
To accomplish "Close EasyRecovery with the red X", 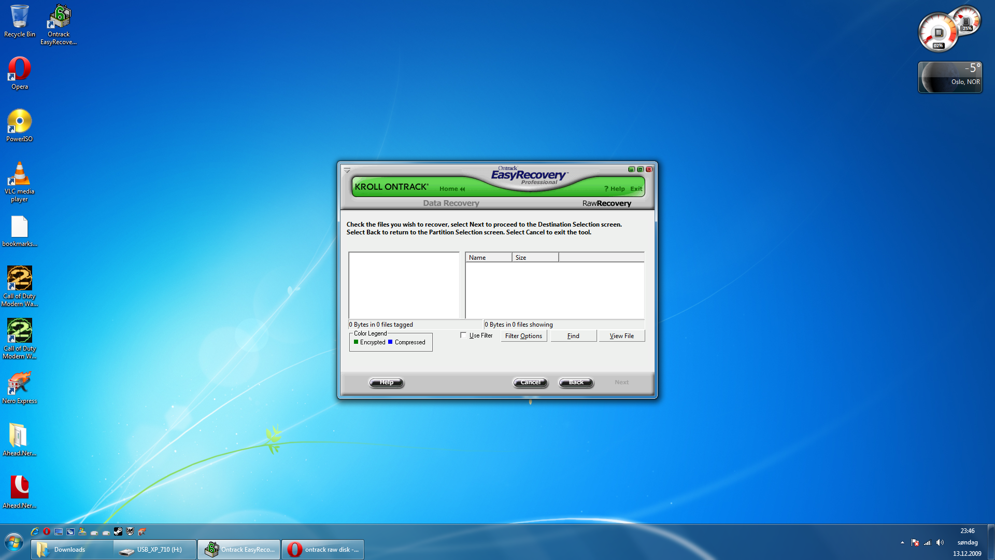I will [x=649, y=170].
